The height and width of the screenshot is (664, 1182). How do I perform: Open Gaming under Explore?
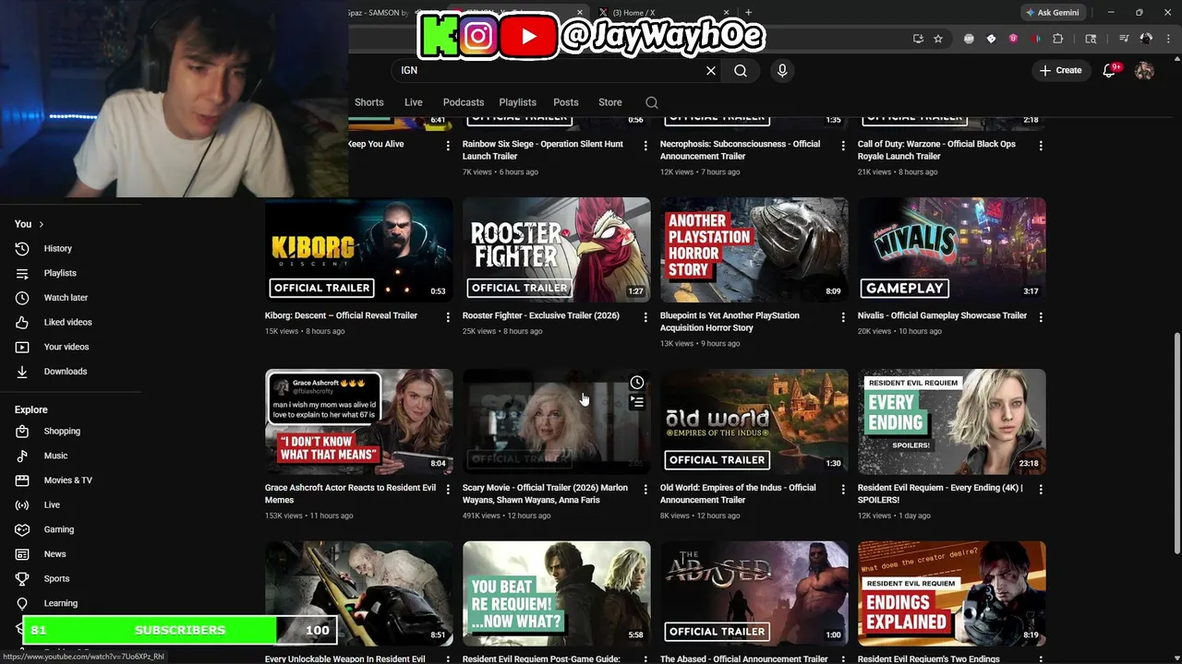click(59, 529)
